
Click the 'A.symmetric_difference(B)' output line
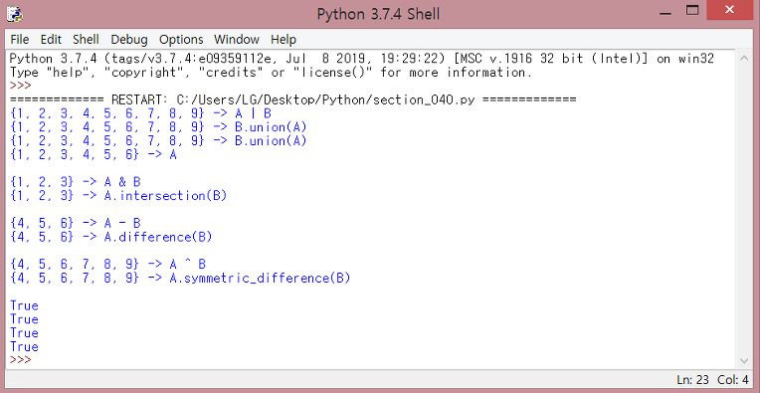tap(180, 279)
